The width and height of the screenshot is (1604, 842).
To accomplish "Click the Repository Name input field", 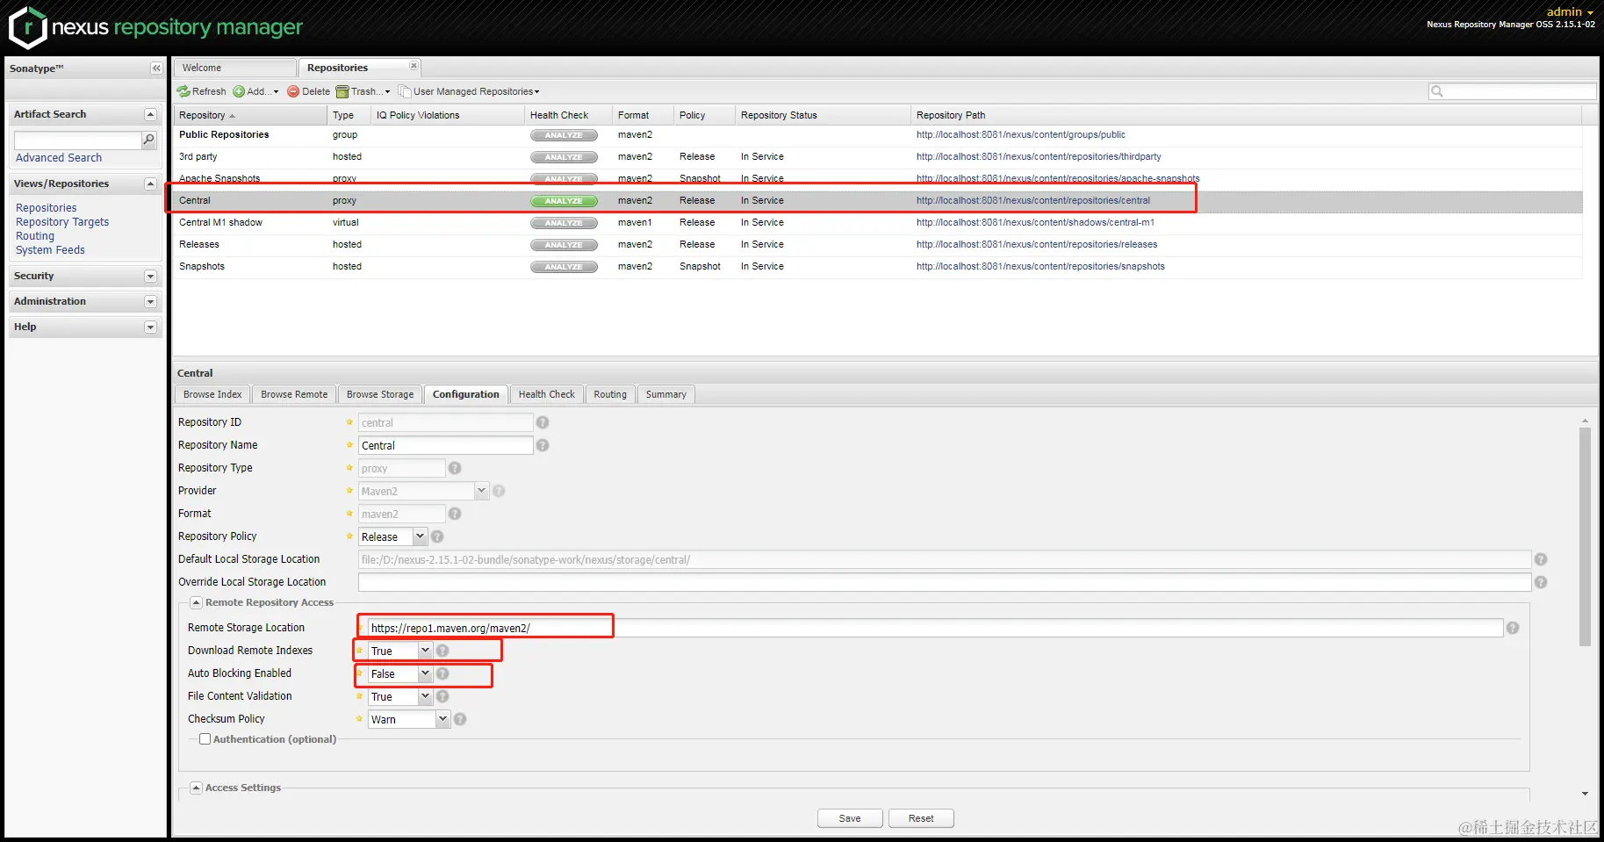I will point(445,446).
